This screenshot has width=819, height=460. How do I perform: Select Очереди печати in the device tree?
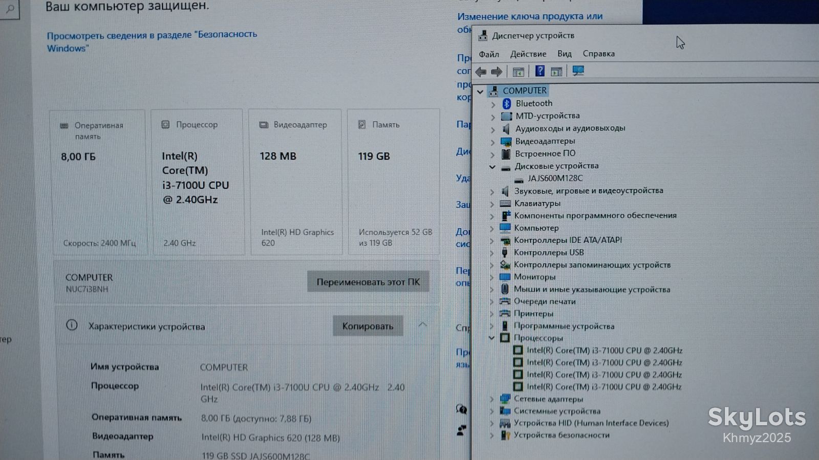click(x=545, y=302)
